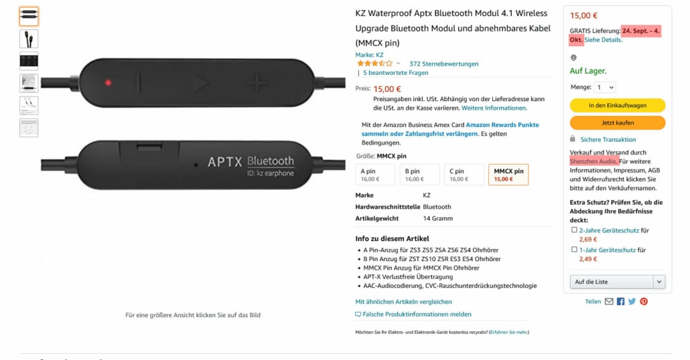690x360 pixels.
Task: View the second product thumbnail image
Action: [29, 39]
